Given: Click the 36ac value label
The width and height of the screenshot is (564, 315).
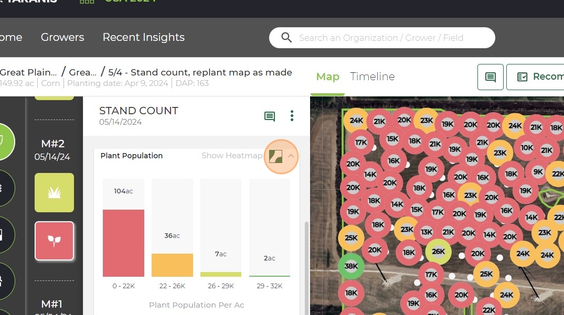Looking at the screenshot, I should point(172,236).
